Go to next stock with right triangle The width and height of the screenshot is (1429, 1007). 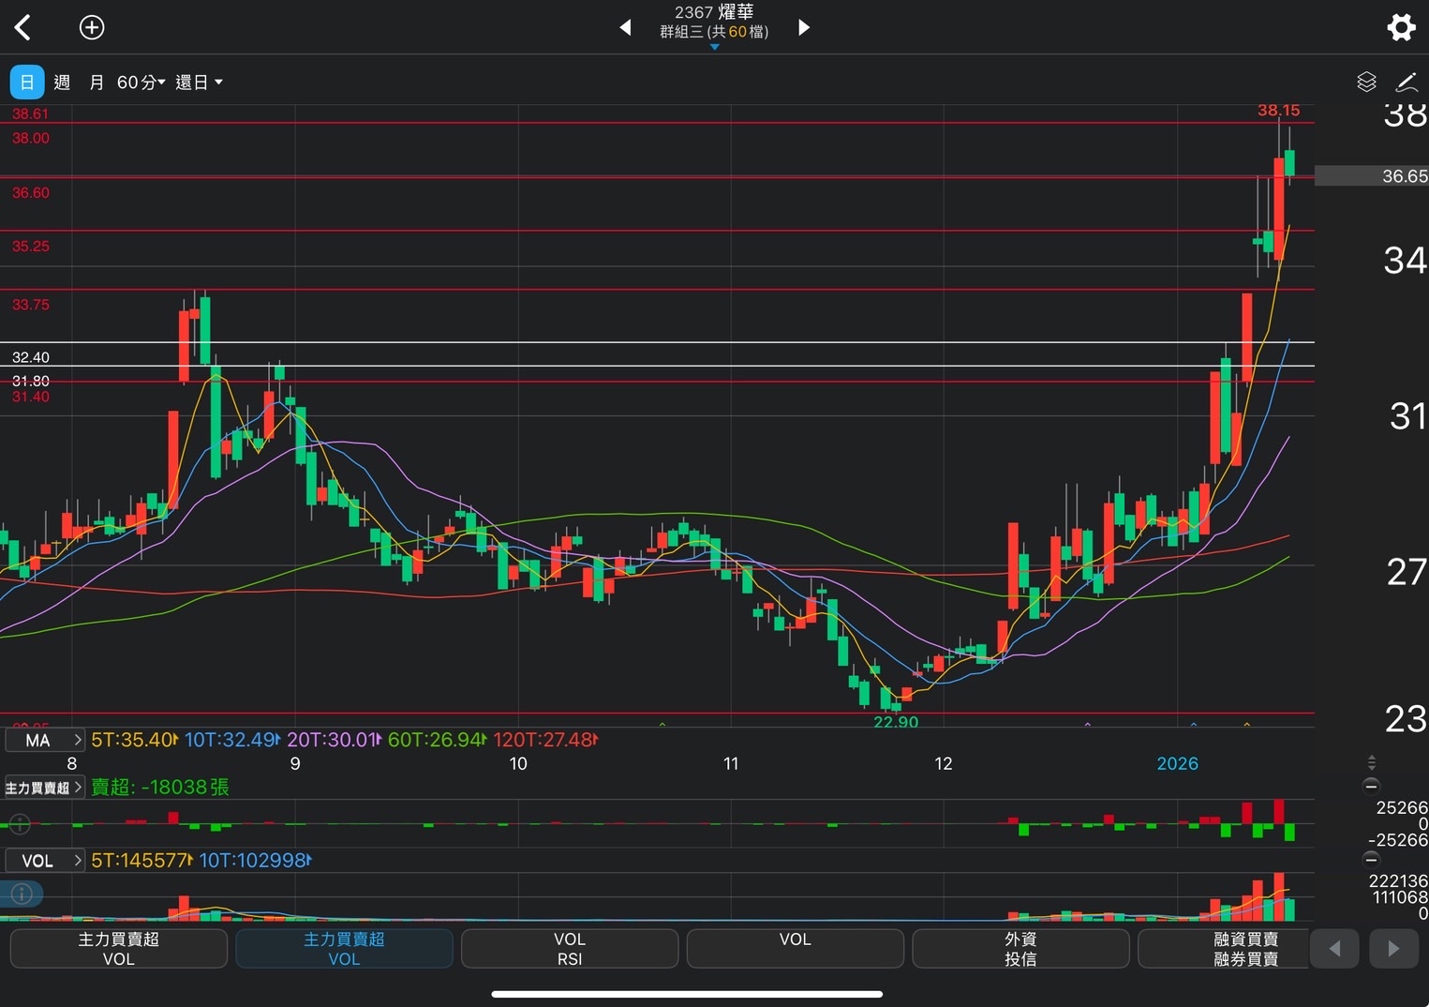[803, 27]
